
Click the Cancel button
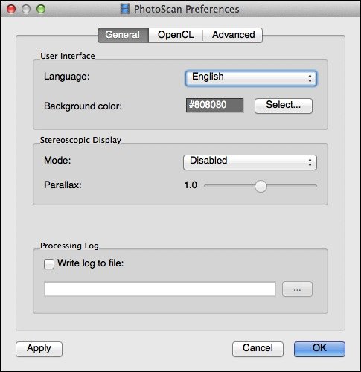[258, 349]
